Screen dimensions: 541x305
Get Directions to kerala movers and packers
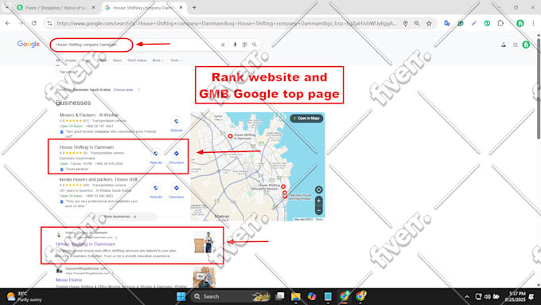177,190
